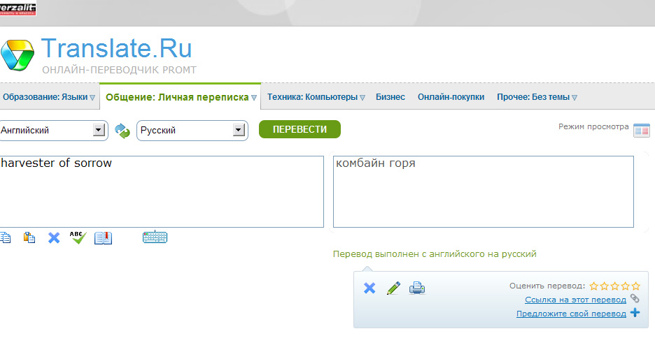Rate the translation five stars
The image size is (655, 352).
coord(635,286)
